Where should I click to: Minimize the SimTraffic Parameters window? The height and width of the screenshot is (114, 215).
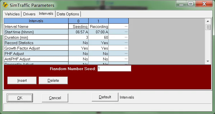pyautogui.click(x=181, y=4)
